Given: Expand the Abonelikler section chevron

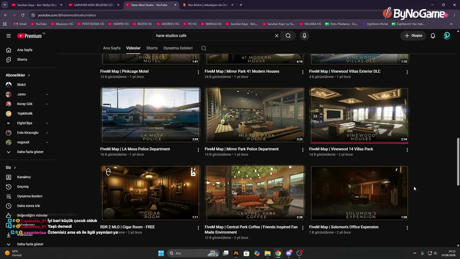Looking at the screenshot, I should 29,75.
